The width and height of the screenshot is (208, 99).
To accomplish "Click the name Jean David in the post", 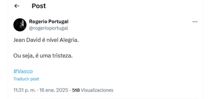I will pos(27,40).
